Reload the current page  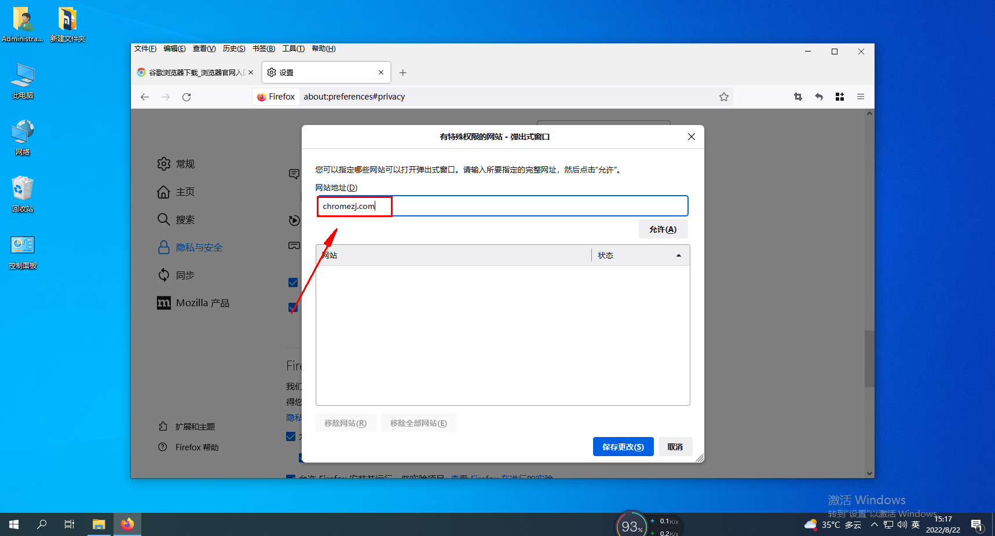(x=186, y=97)
